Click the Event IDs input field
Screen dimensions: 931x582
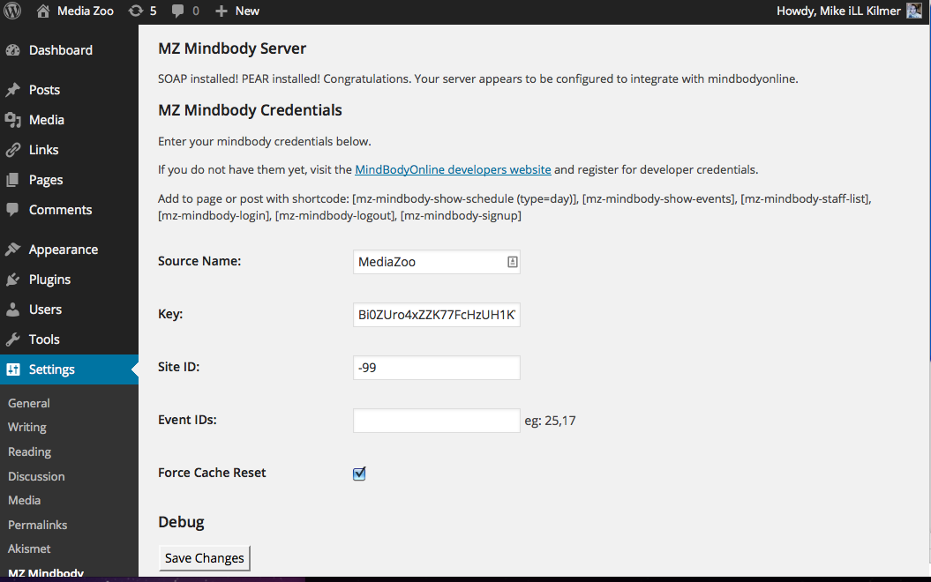[x=436, y=421]
